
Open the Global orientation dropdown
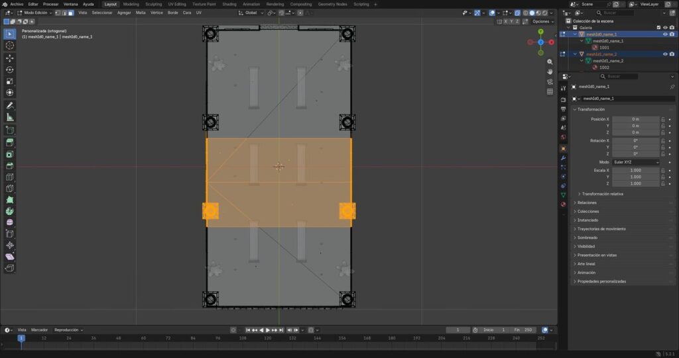251,13
